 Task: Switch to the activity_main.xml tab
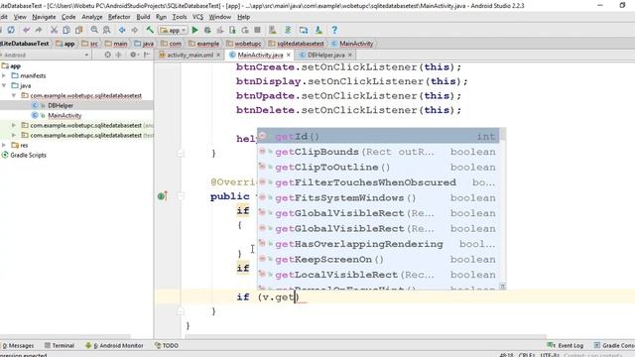tap(190, 55)
